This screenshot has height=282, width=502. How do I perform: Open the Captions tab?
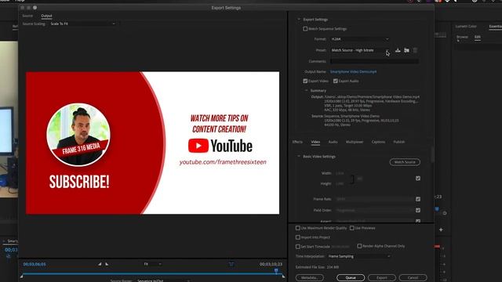click(x=378, y=142)
